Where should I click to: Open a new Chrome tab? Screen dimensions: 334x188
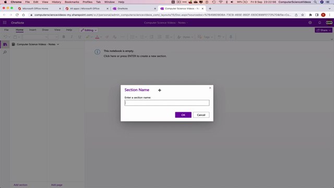[210, 8]
